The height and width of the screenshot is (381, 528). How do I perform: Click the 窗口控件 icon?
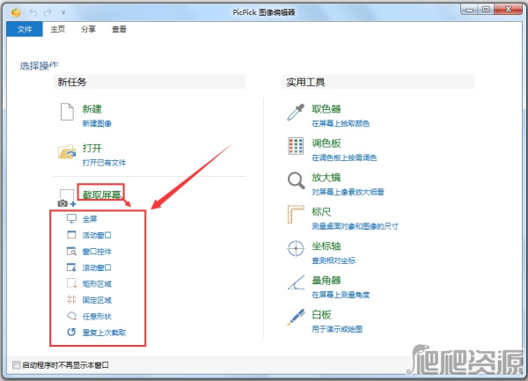click(x=71, y=251)
